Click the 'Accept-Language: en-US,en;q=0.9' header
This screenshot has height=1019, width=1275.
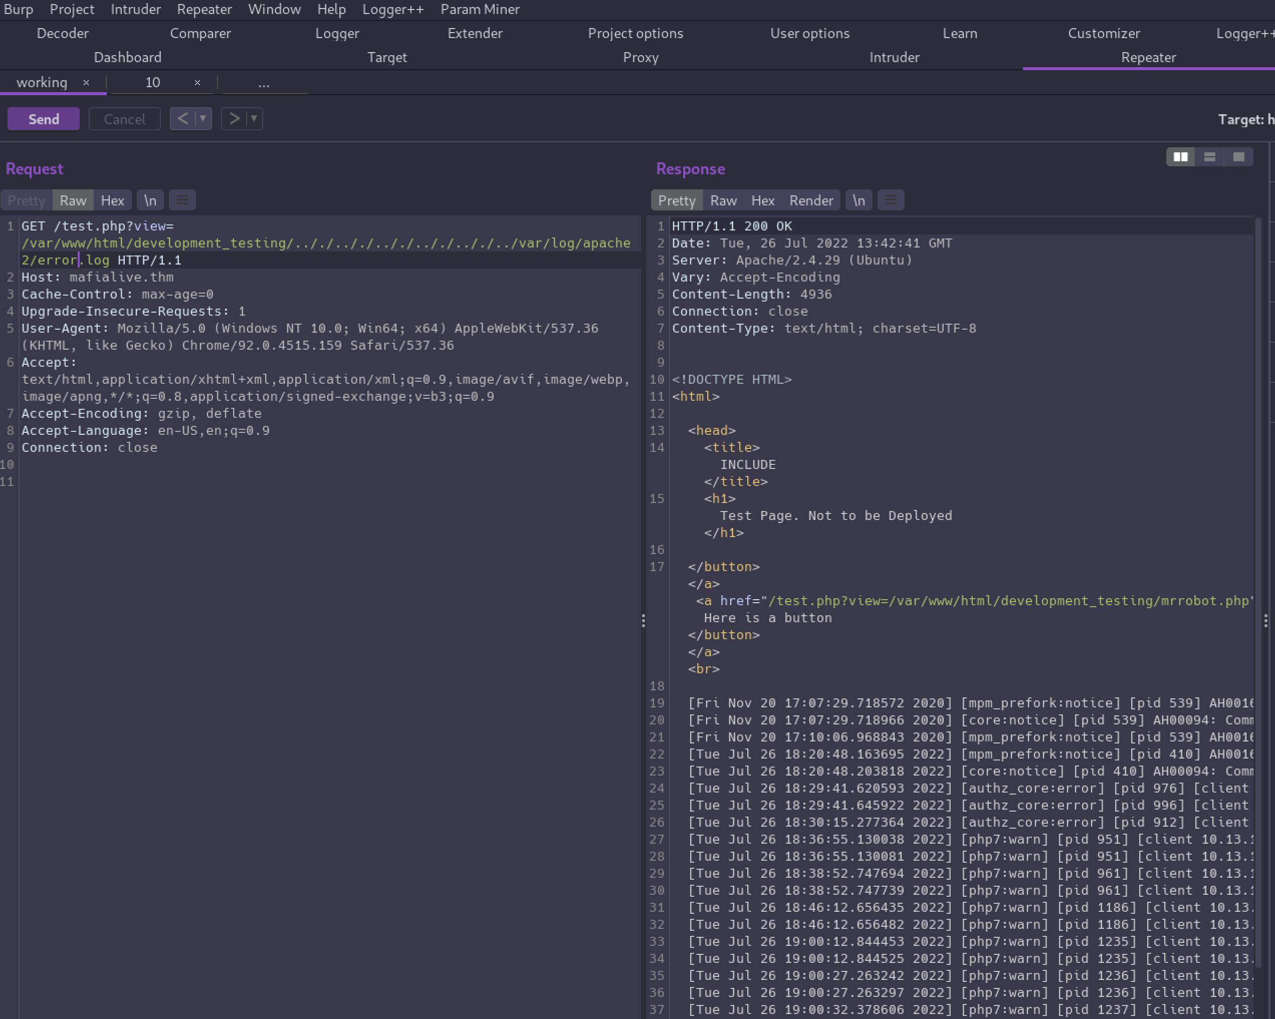pos(145,430)
